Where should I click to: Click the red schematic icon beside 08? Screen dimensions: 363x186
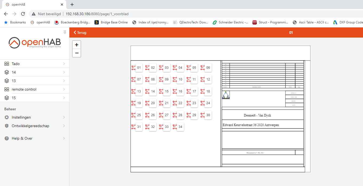(x=147, y=79)
